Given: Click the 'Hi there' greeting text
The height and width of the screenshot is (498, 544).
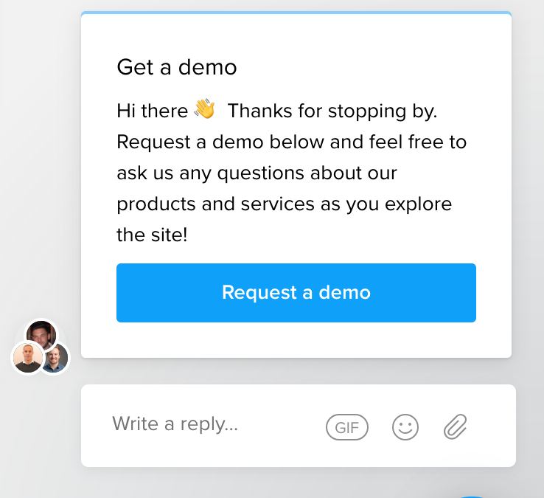Looking at the screenshot, I should tap(153, 111).
